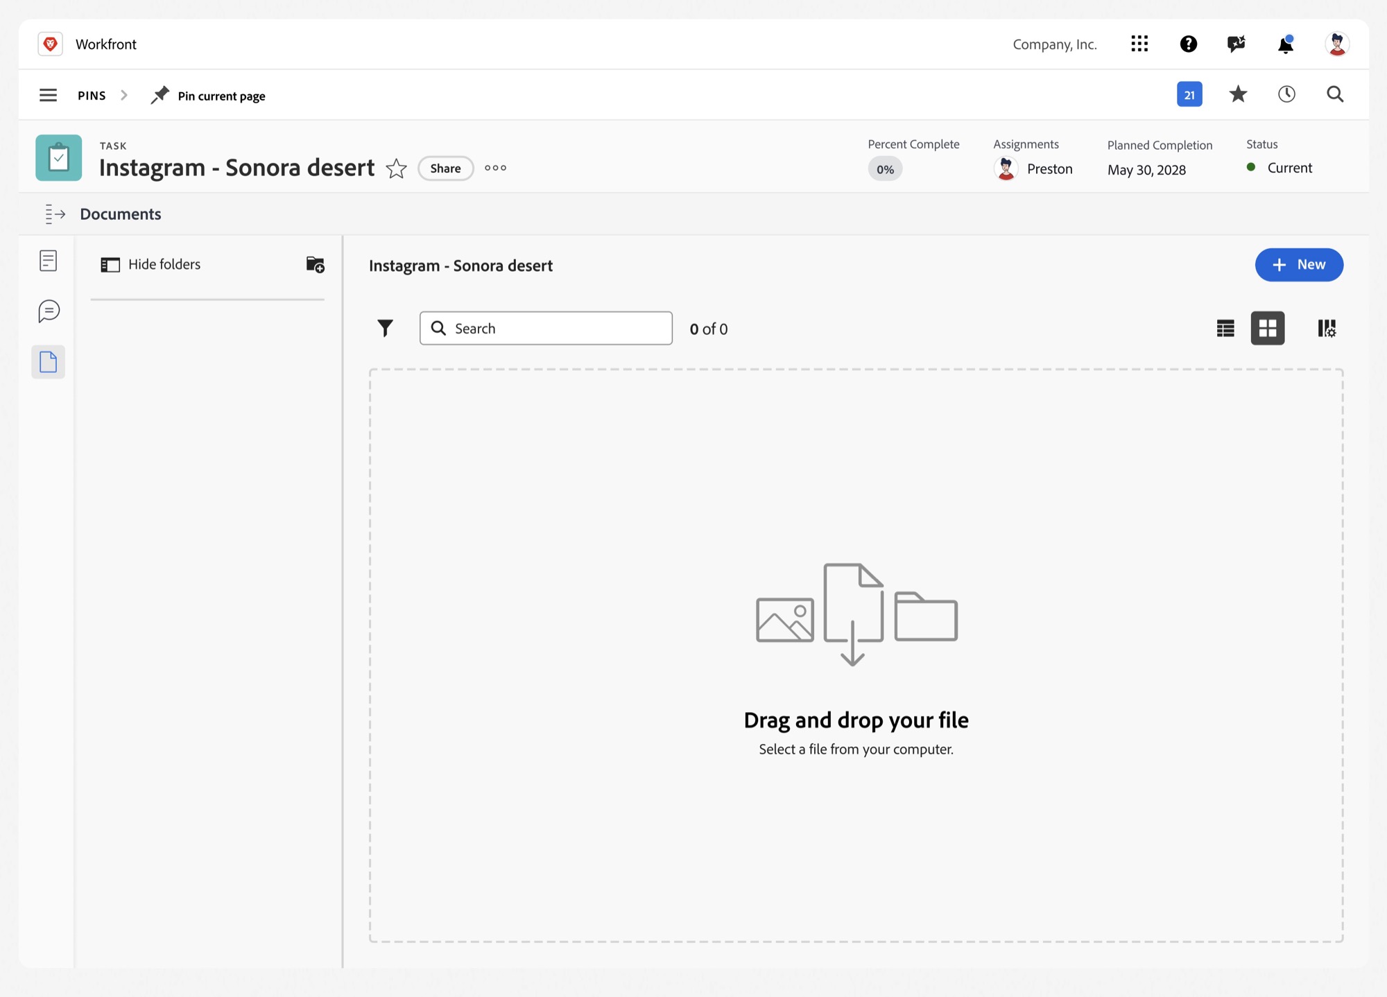Click the Drag and drop upload area
This screenshot has width=1387, height=997.
[x=856, y=655]
